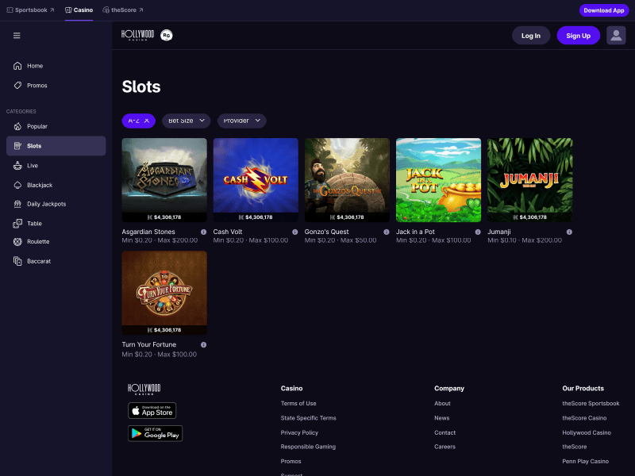
Task: Open Promos in sidebar
Action: 56,86
